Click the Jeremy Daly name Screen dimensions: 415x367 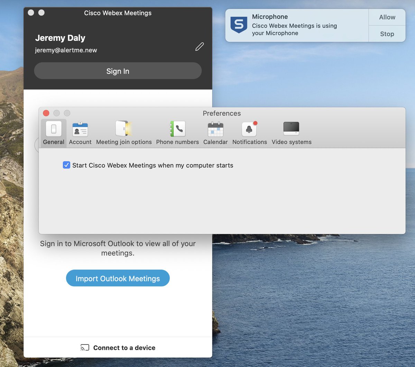[x=60, y=38]
